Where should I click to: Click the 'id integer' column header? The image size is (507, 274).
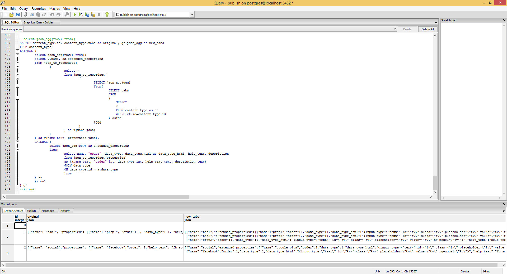(20, 218)
